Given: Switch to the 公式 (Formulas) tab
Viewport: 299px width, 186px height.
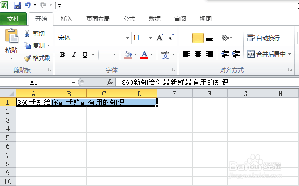Looking at the screenshot, I should pos(129,19).
